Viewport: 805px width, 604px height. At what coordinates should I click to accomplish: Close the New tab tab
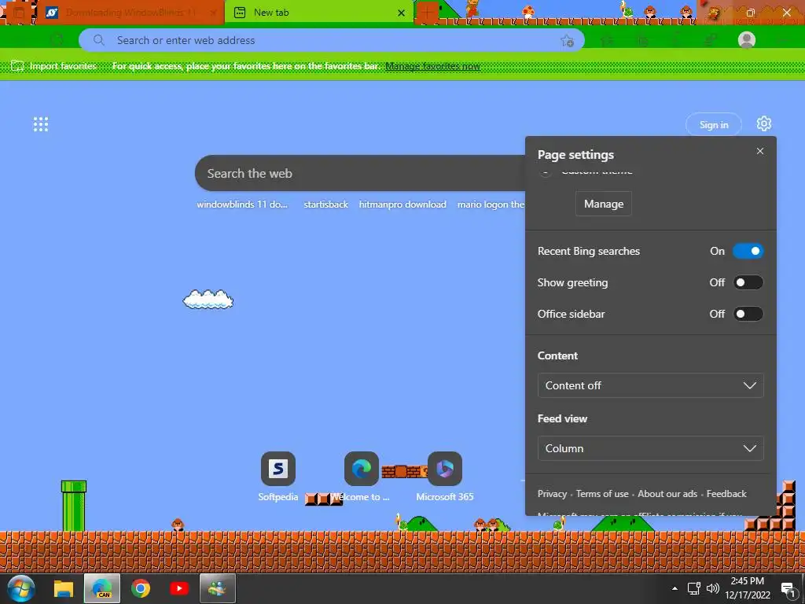coord(402,13)
